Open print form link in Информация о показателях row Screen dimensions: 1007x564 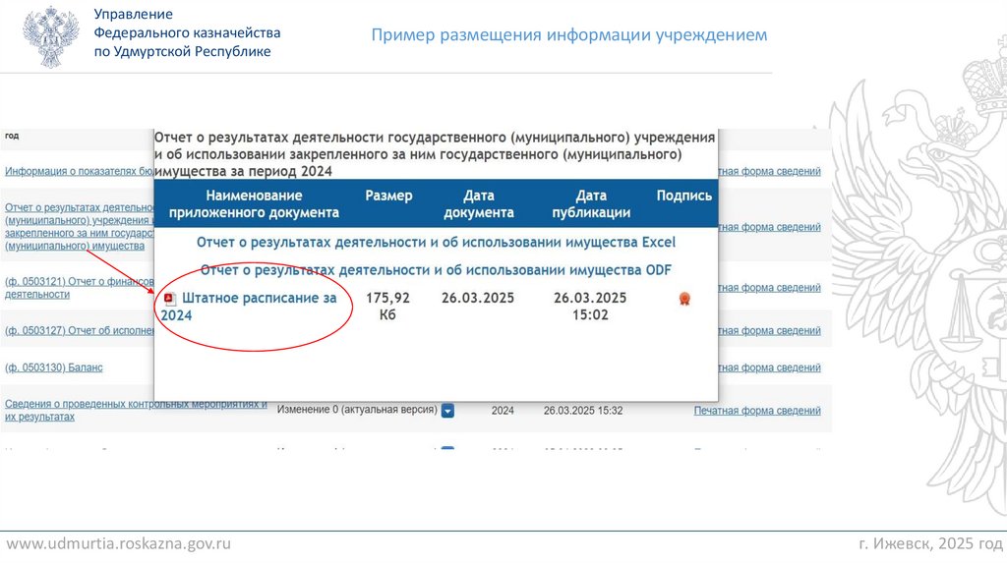tap(769, 171)
